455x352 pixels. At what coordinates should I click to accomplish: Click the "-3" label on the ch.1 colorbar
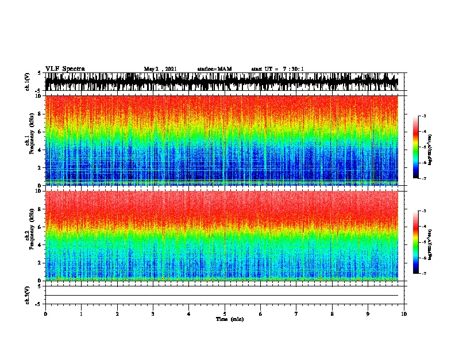point(424,116)
